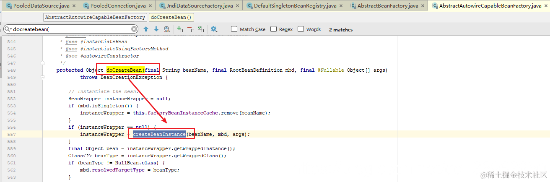Close the PooledDataSource.java tab
Screen dimensions: 550x182
pyautogui.click(x=74, y=6)
